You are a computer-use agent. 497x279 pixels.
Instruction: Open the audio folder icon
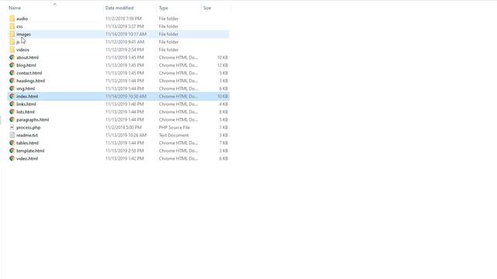tap(12, 19)
